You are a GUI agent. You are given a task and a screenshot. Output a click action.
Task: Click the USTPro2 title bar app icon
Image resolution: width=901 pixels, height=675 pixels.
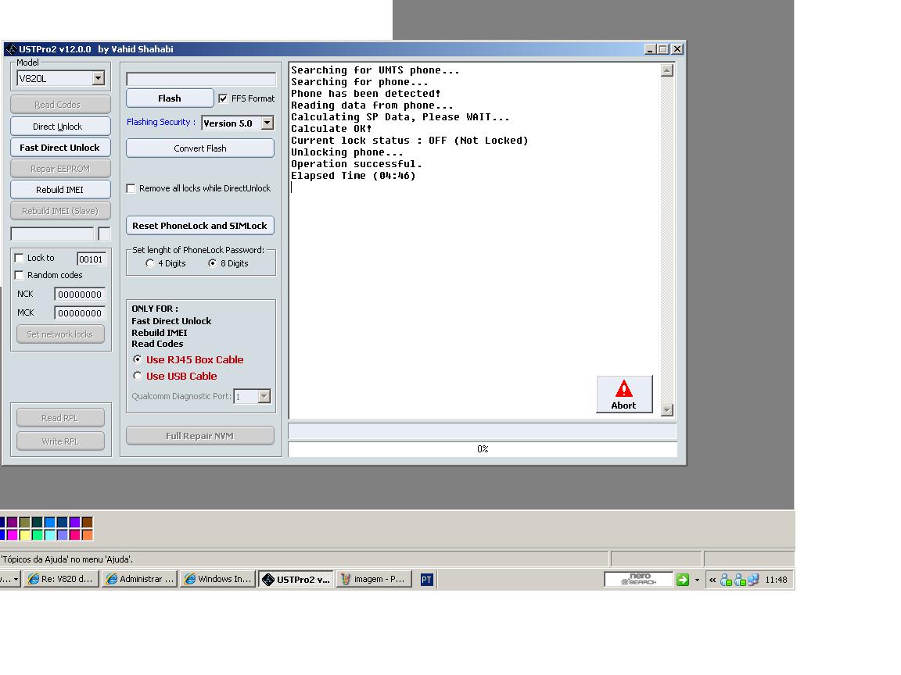[x=11, y=49]
